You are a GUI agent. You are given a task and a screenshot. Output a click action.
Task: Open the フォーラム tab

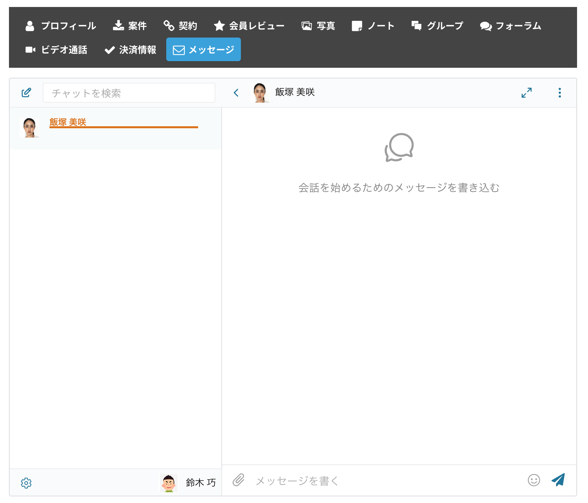click(510, 26)
